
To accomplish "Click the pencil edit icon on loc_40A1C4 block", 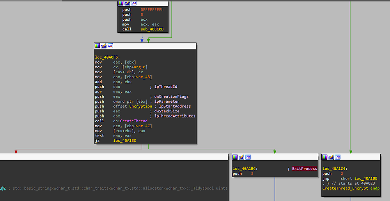I will (331, 157).
